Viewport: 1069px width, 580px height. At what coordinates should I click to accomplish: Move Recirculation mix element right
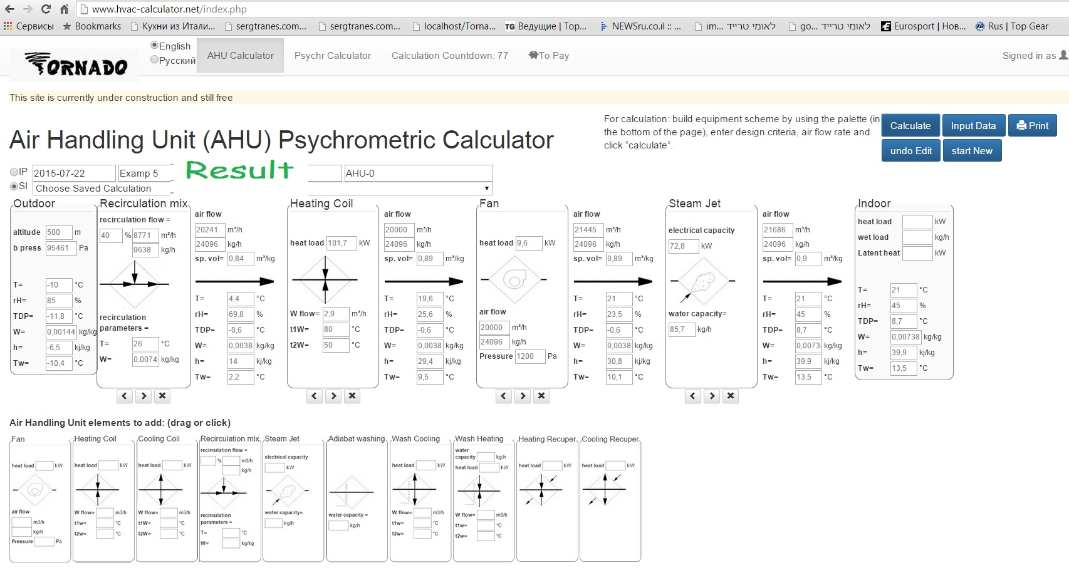[143, 396]
